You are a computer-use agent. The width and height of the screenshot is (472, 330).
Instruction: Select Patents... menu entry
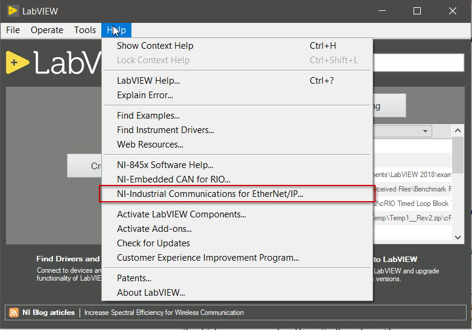coord(237,278)
